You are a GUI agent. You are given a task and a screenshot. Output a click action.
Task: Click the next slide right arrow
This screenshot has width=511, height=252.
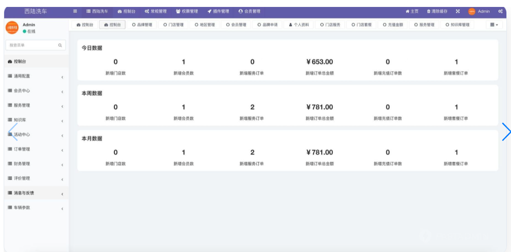tap(506, 132)
